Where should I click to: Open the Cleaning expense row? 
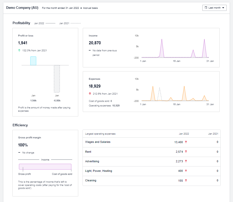click(151, 181)
